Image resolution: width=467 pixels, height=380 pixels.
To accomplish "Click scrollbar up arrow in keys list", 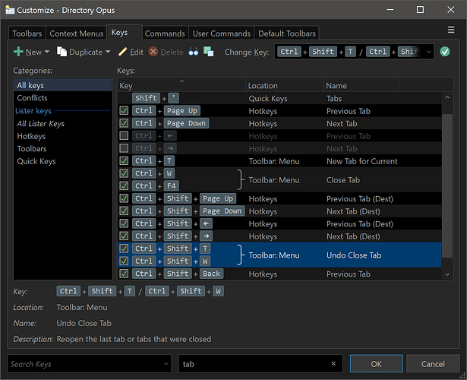I will 447,97.
